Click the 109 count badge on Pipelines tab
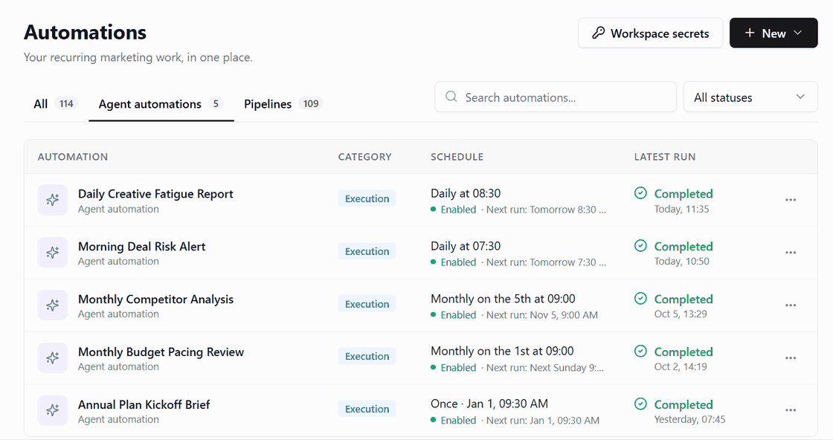 tap(311, 103)
